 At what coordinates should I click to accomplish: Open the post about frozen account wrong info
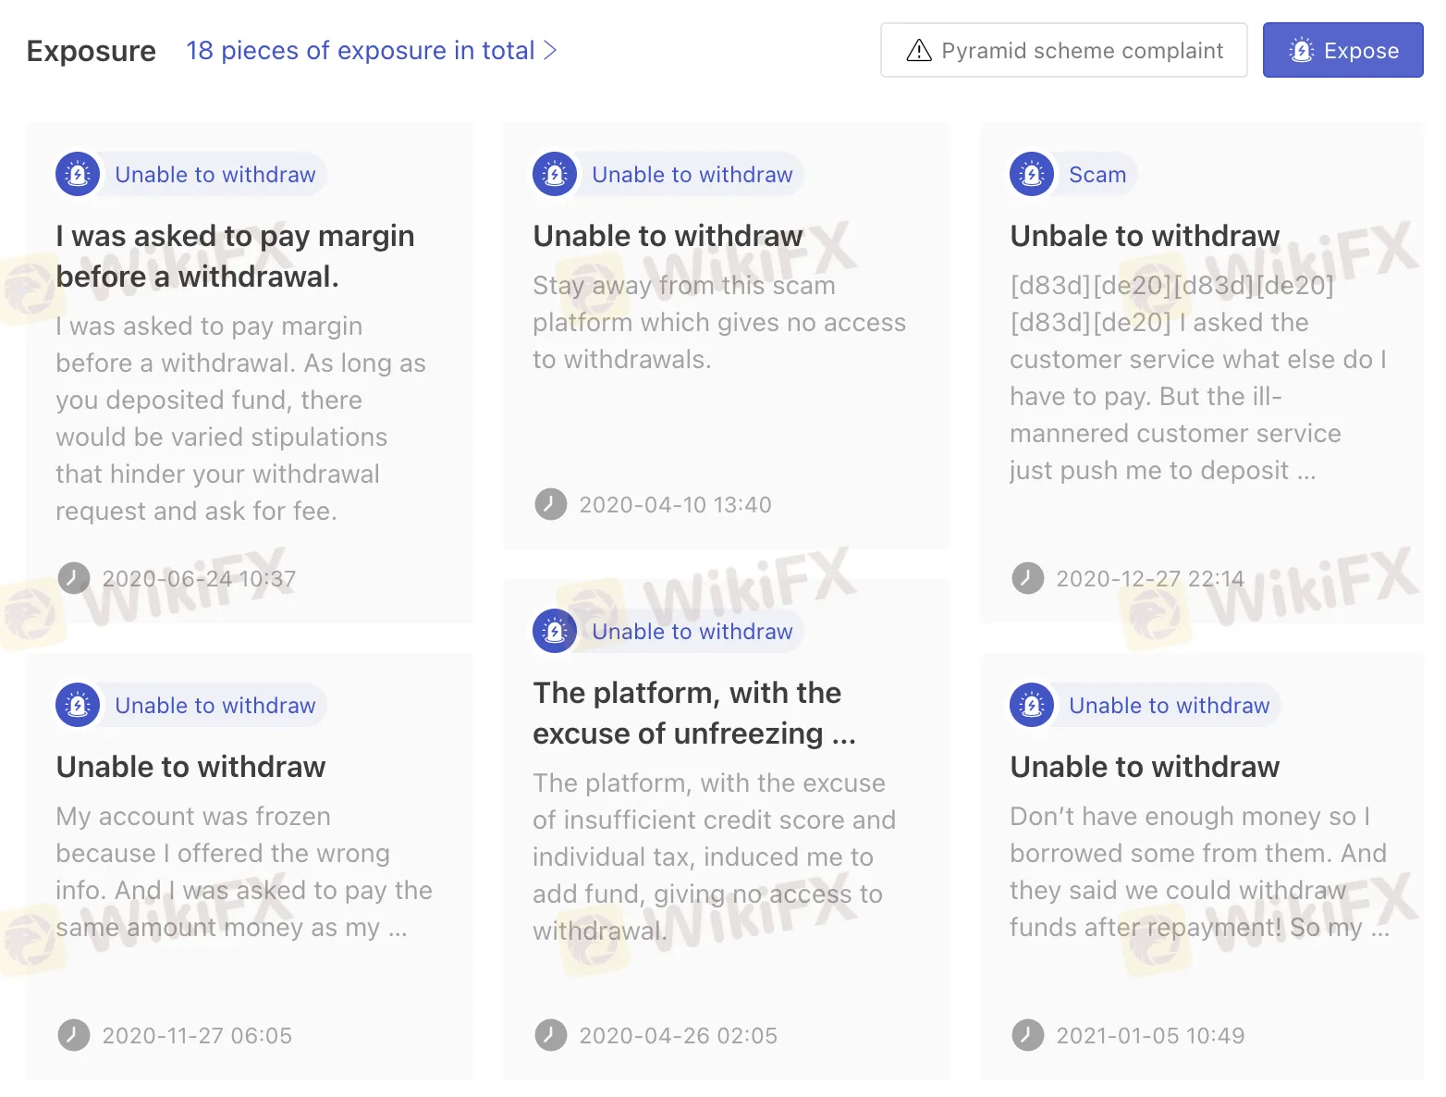pyautogui.click(x=190, y=766)
